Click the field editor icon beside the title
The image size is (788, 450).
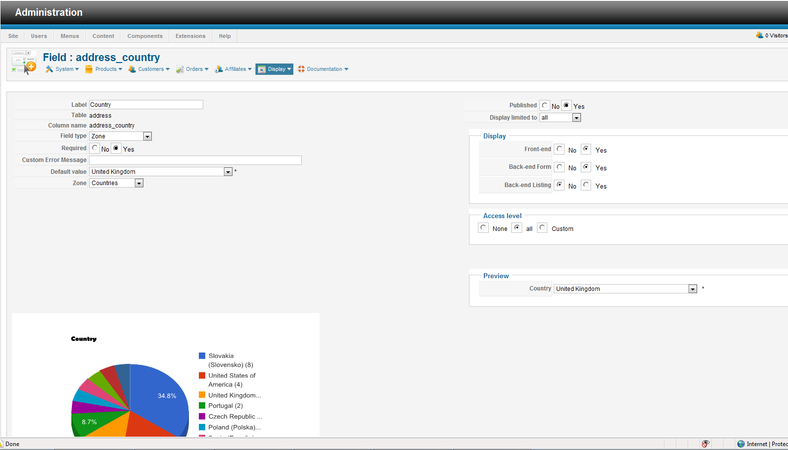pyautogui.click(x=24, y=63)
